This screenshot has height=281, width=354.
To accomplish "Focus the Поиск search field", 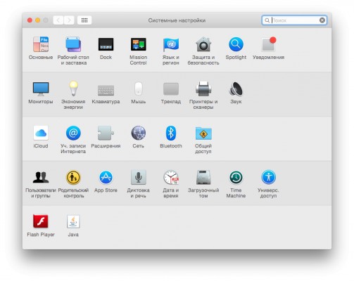I will 294,20.
